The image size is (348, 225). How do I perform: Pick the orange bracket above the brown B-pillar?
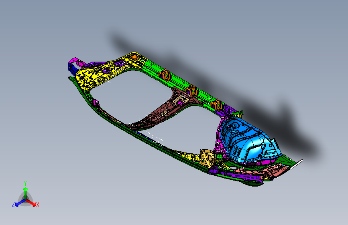[x=191, y=90]
